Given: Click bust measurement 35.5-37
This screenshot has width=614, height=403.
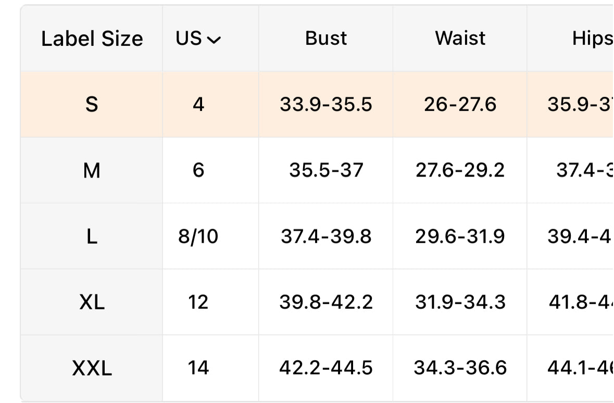Looking at the screenshot, I should (326, 170).
